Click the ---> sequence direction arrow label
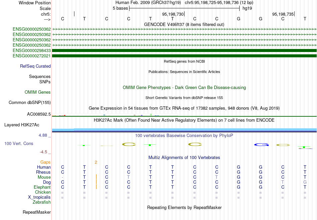This screenshot has width=317, height=220. point(47,19)
